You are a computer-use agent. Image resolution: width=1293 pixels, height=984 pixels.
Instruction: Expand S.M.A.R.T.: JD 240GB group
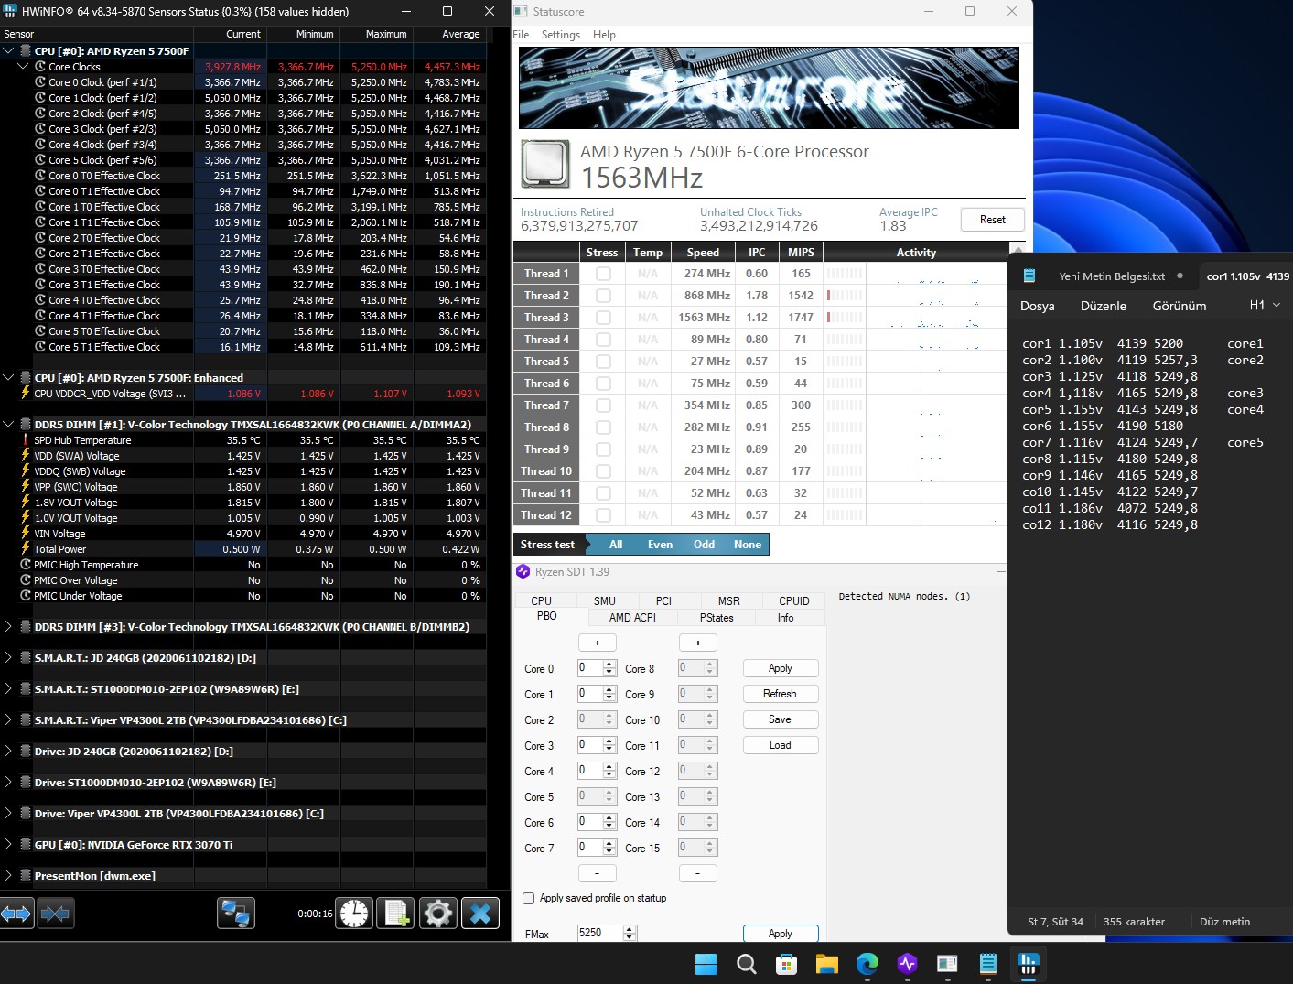point(8,658)
